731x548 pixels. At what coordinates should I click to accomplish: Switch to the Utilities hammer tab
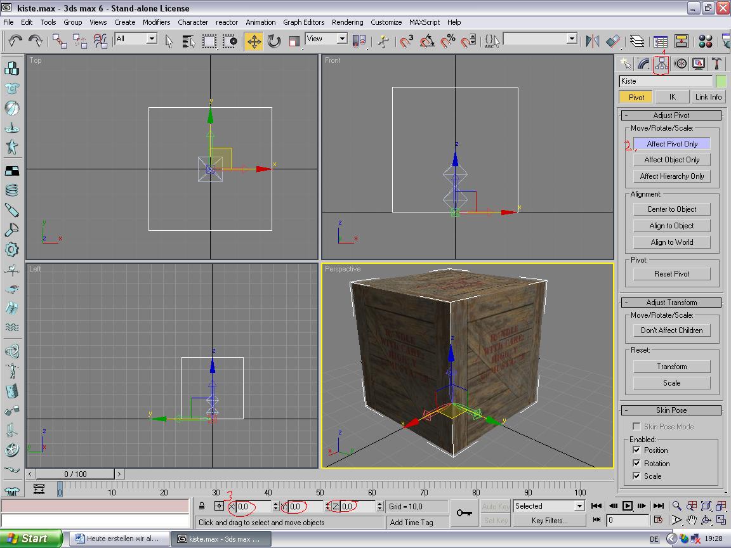717,64
